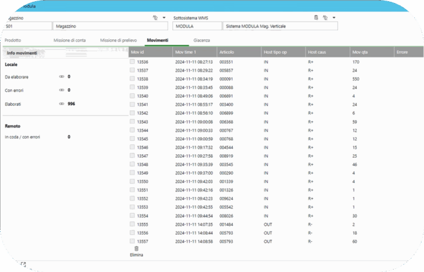
Task: Click the Magazzino lookup icon
Action: tap(155, 18)
